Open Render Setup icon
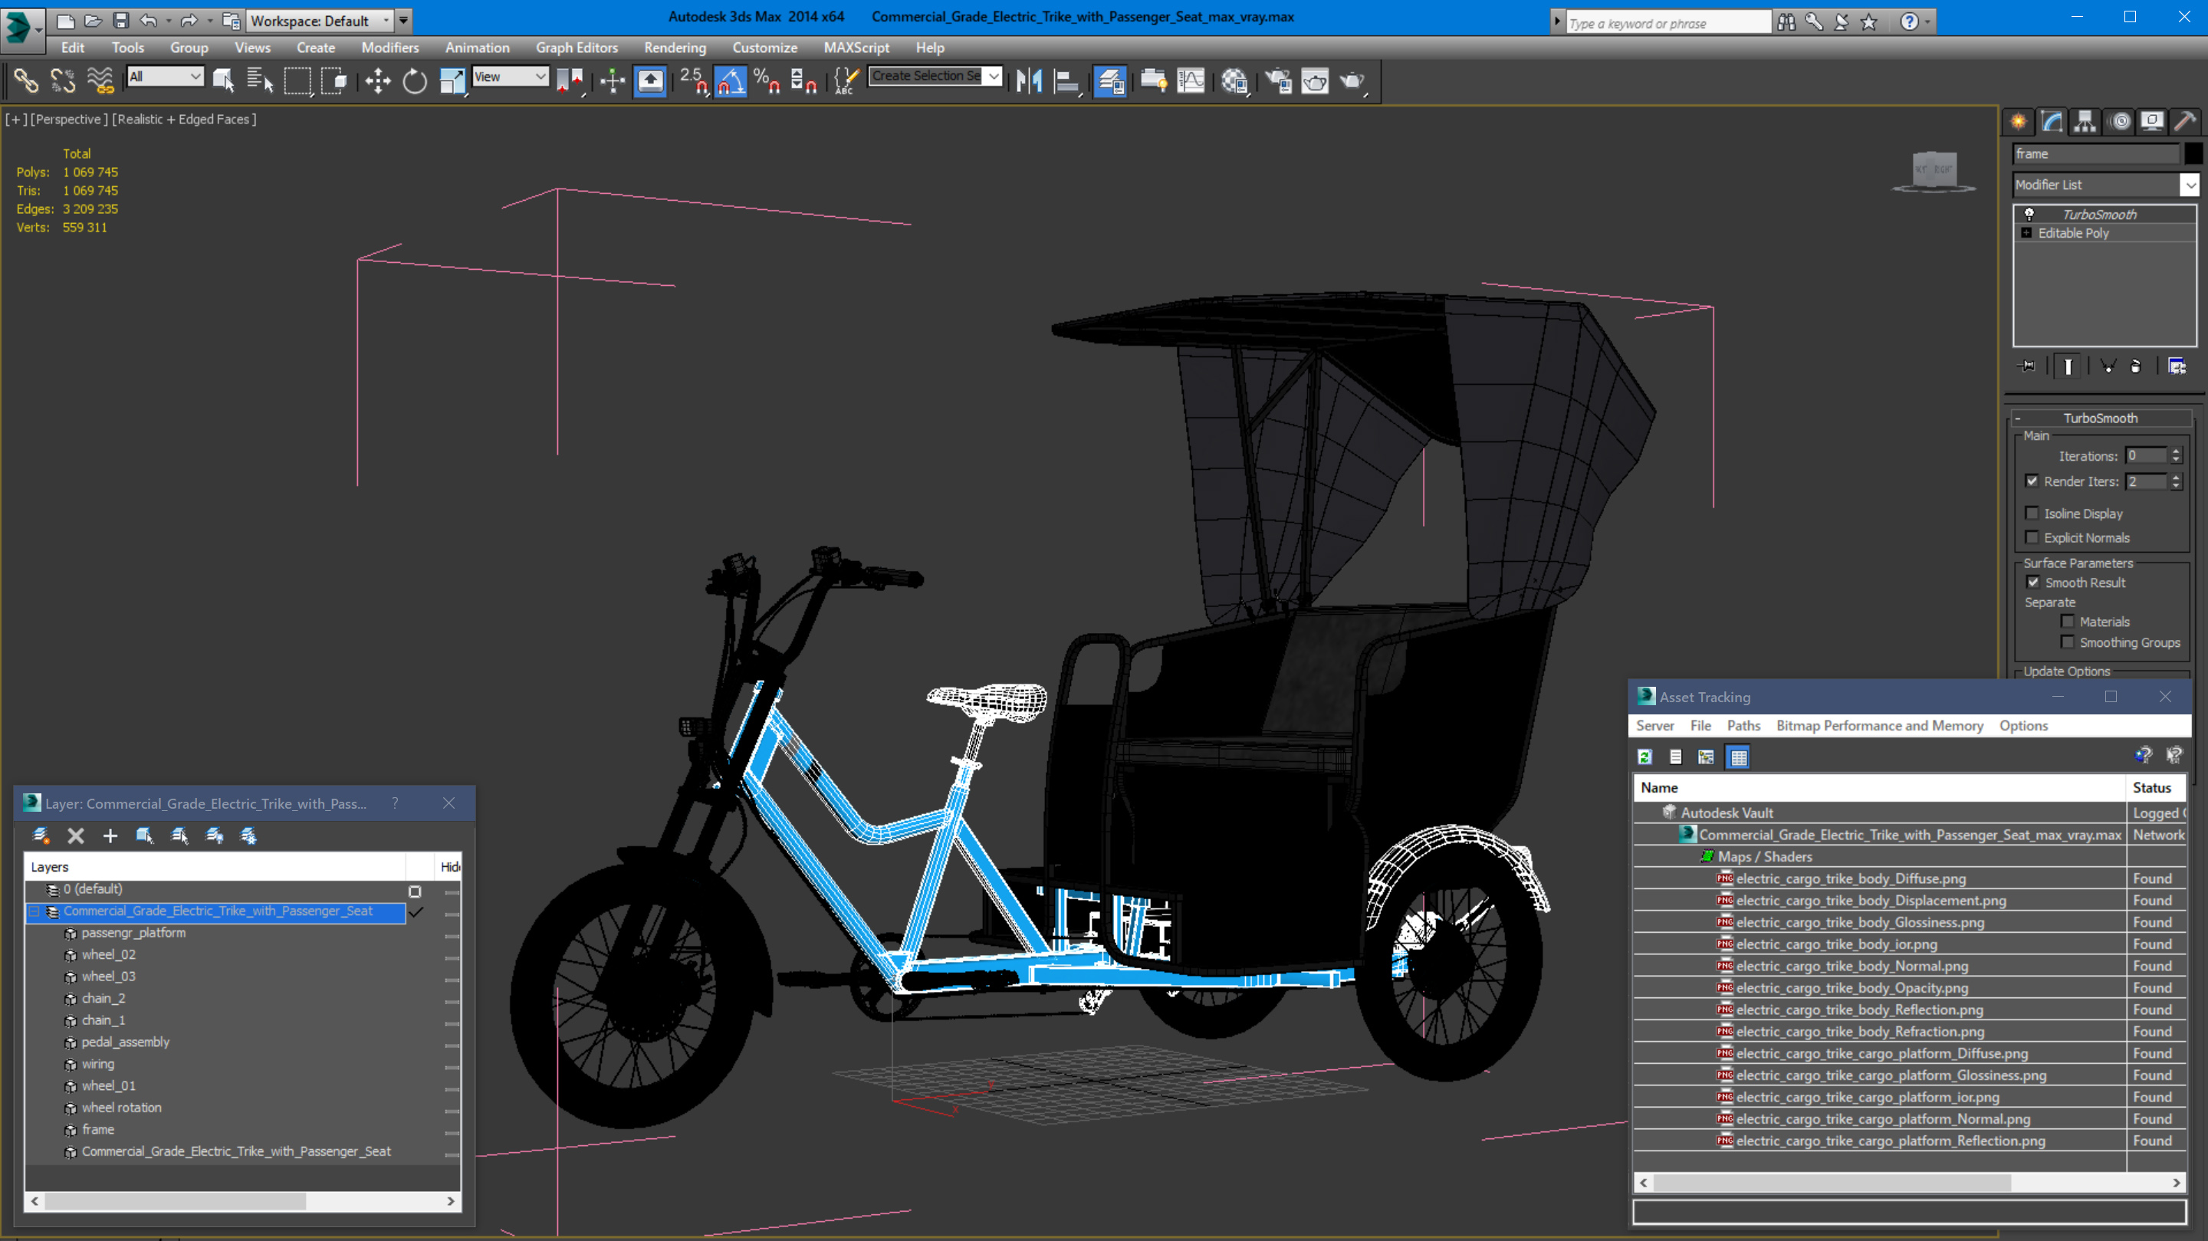The width and height of the screenshot is (2208, 1241). point(1279,81)
